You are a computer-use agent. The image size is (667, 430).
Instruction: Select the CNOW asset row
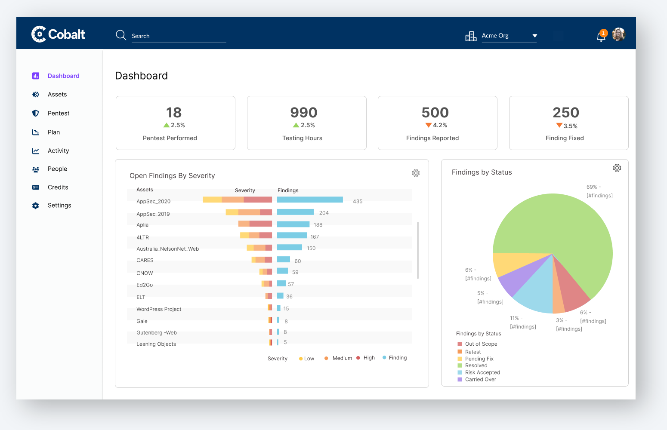[x=269, y=273]
